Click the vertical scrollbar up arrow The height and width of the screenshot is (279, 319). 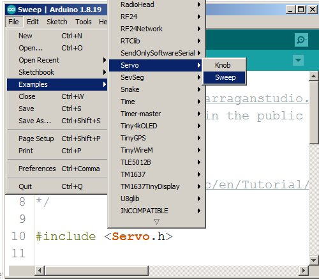(314, 76)
